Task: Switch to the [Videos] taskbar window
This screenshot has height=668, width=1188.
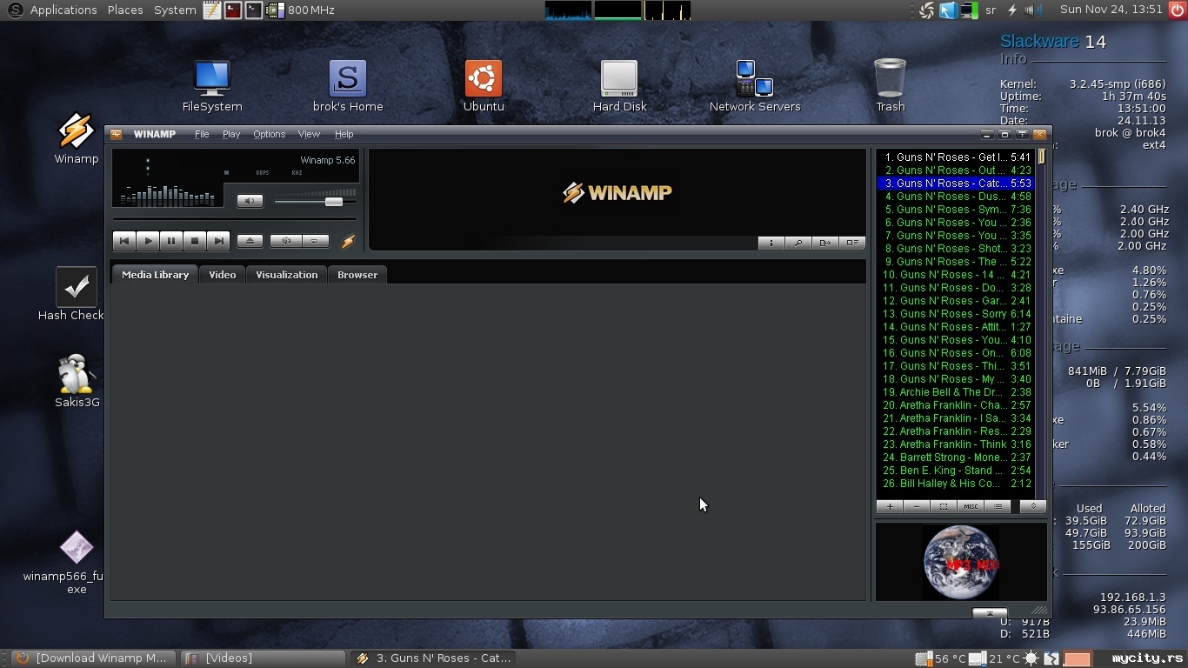Action: click(264, 658)
